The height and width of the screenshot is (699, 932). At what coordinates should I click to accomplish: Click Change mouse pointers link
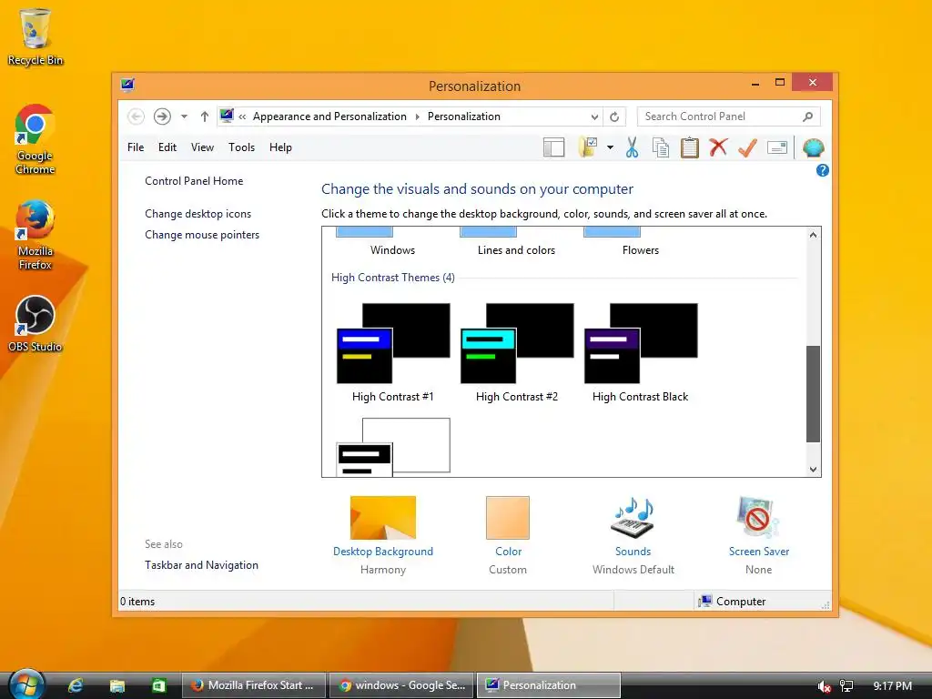(202, 235)
